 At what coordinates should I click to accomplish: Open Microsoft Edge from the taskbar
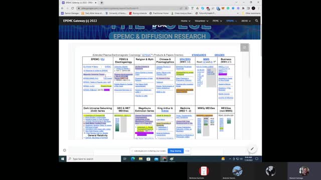(133, 159)
